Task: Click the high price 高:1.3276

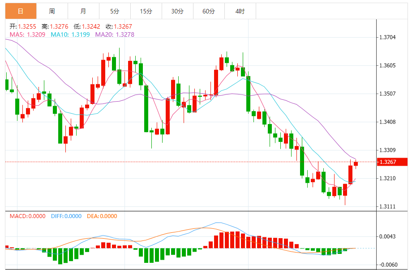Action: (x=55, y=26)
